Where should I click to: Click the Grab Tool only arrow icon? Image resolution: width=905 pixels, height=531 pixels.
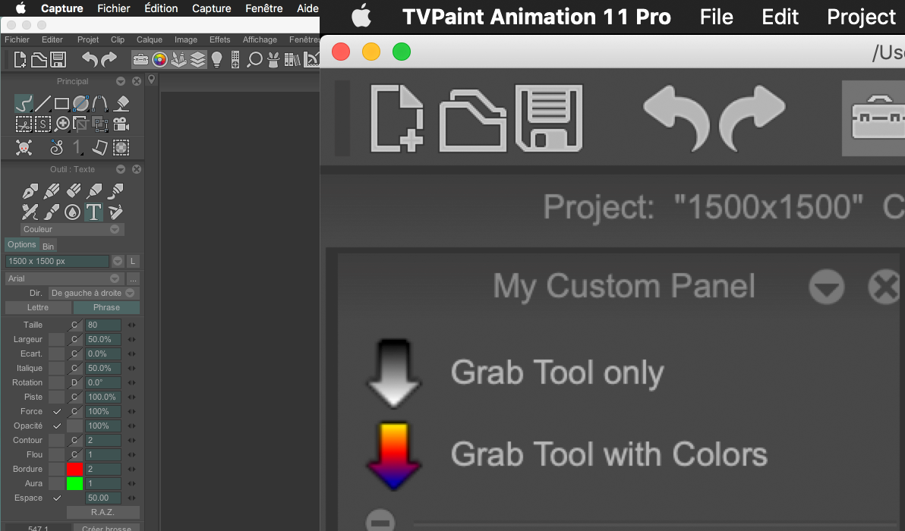[x=394, y=374]
